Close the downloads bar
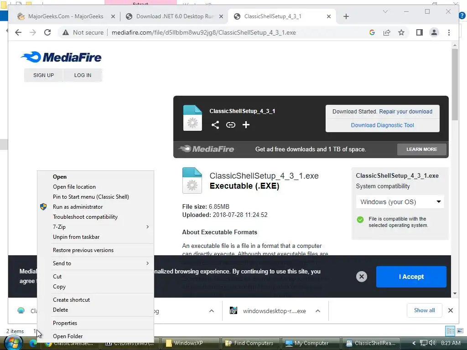The image size is (467, 350). (x=450, y=310)
